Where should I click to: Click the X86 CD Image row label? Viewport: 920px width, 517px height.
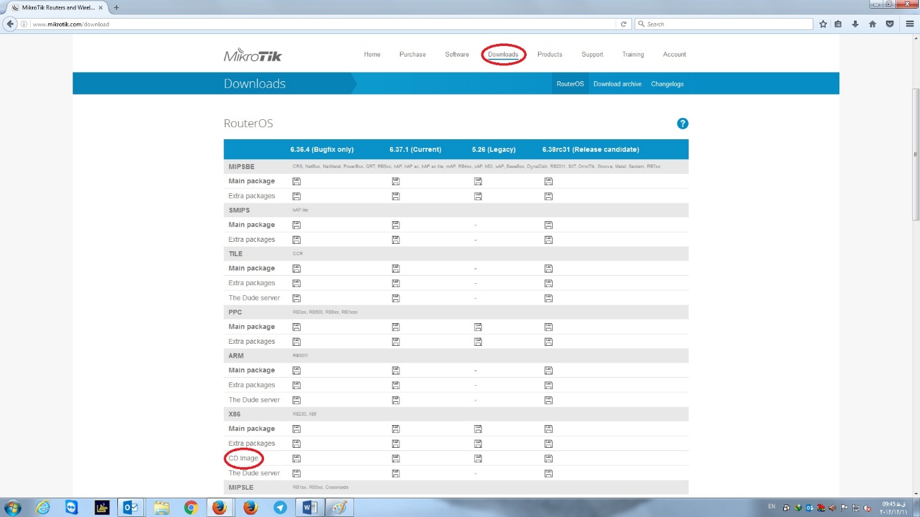click(x=243, y=458)
